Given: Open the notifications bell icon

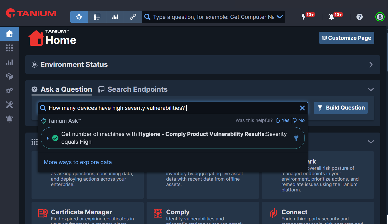Looking at the screenshot, I should tap(331, 17).
